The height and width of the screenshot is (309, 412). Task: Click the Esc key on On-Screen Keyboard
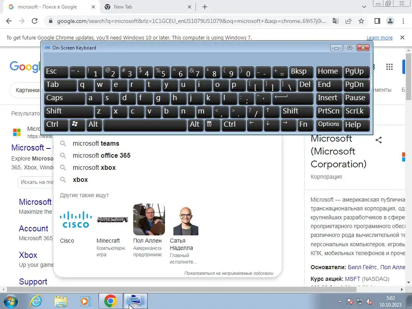[x=56, y=72]
